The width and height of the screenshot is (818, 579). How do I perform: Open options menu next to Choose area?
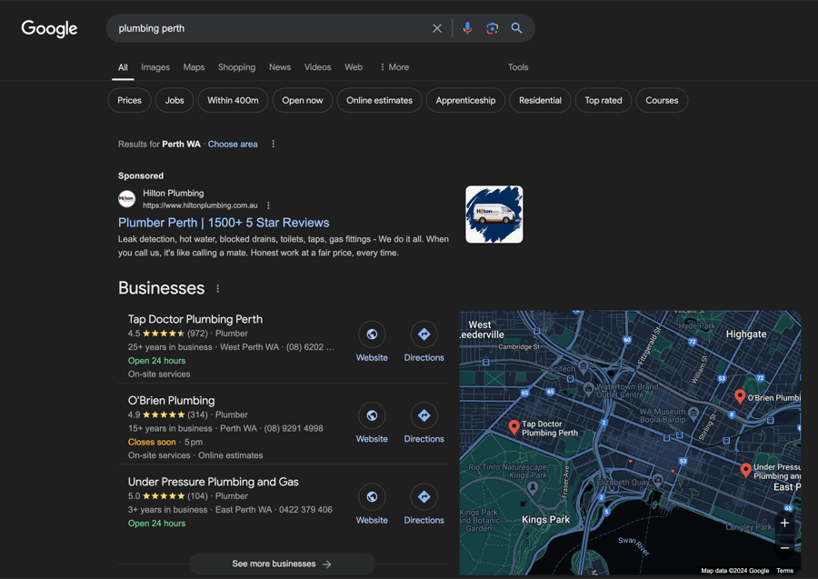(x=274, y=144)
